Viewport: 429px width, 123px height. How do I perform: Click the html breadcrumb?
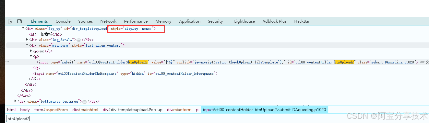pos(11,110)
